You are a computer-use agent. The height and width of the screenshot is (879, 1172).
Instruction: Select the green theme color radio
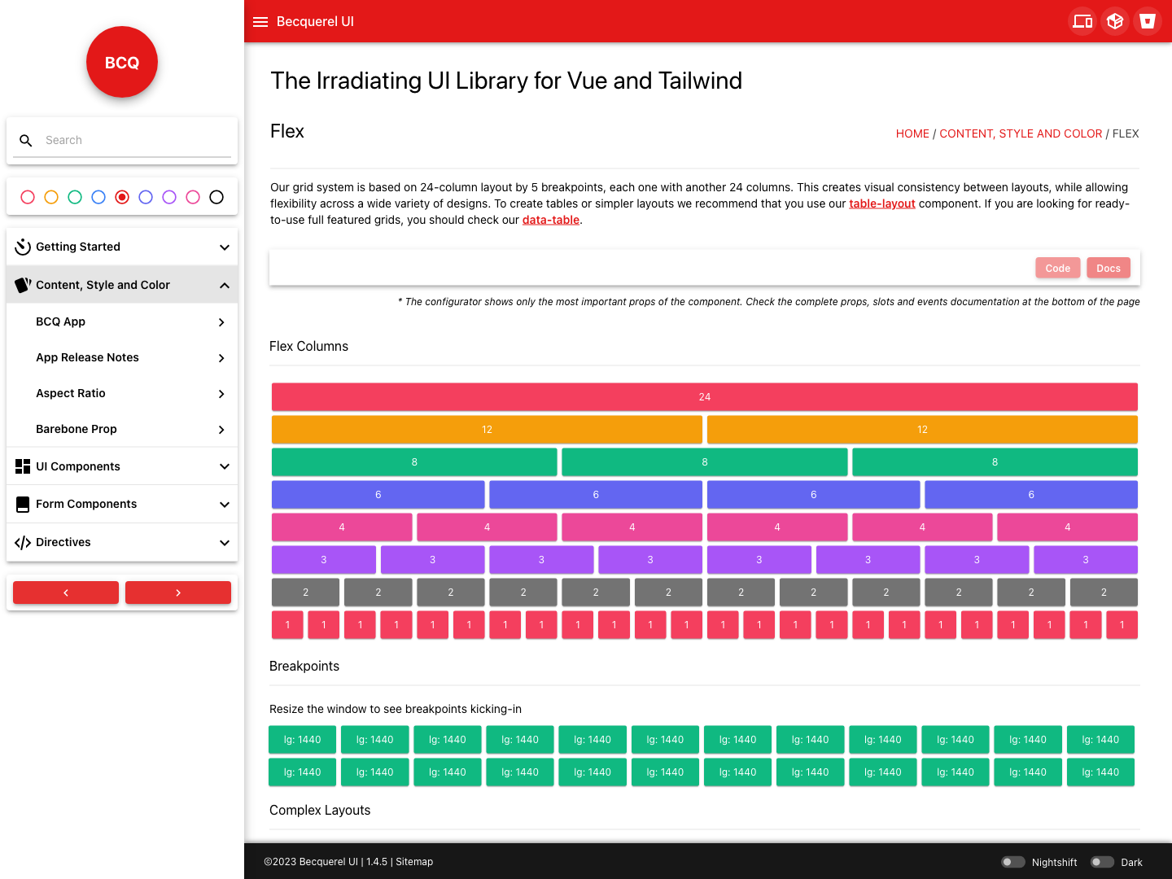pos(75,197)
